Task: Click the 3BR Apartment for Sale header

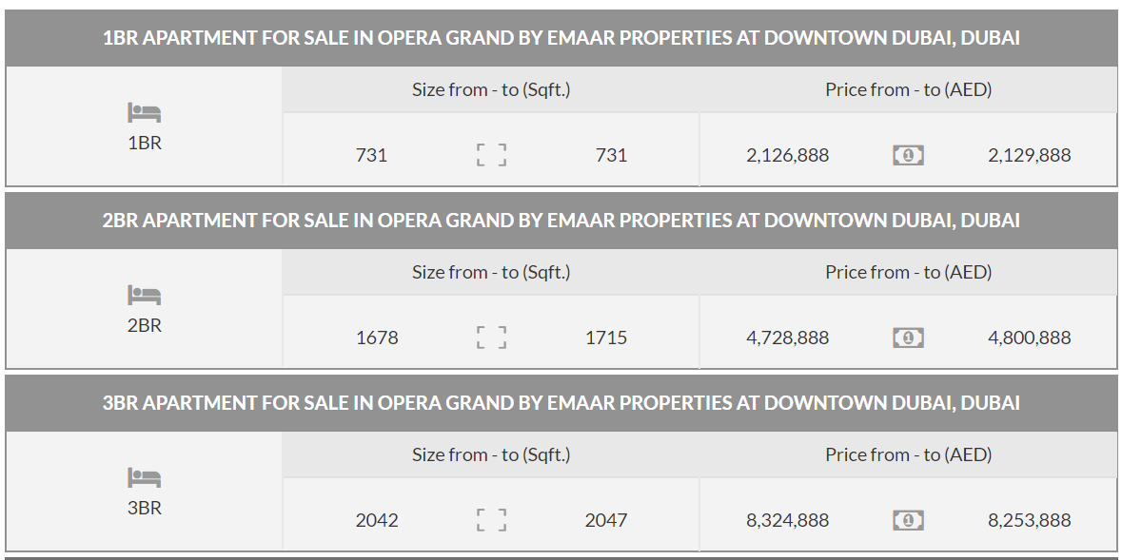Action: point(561,403)
